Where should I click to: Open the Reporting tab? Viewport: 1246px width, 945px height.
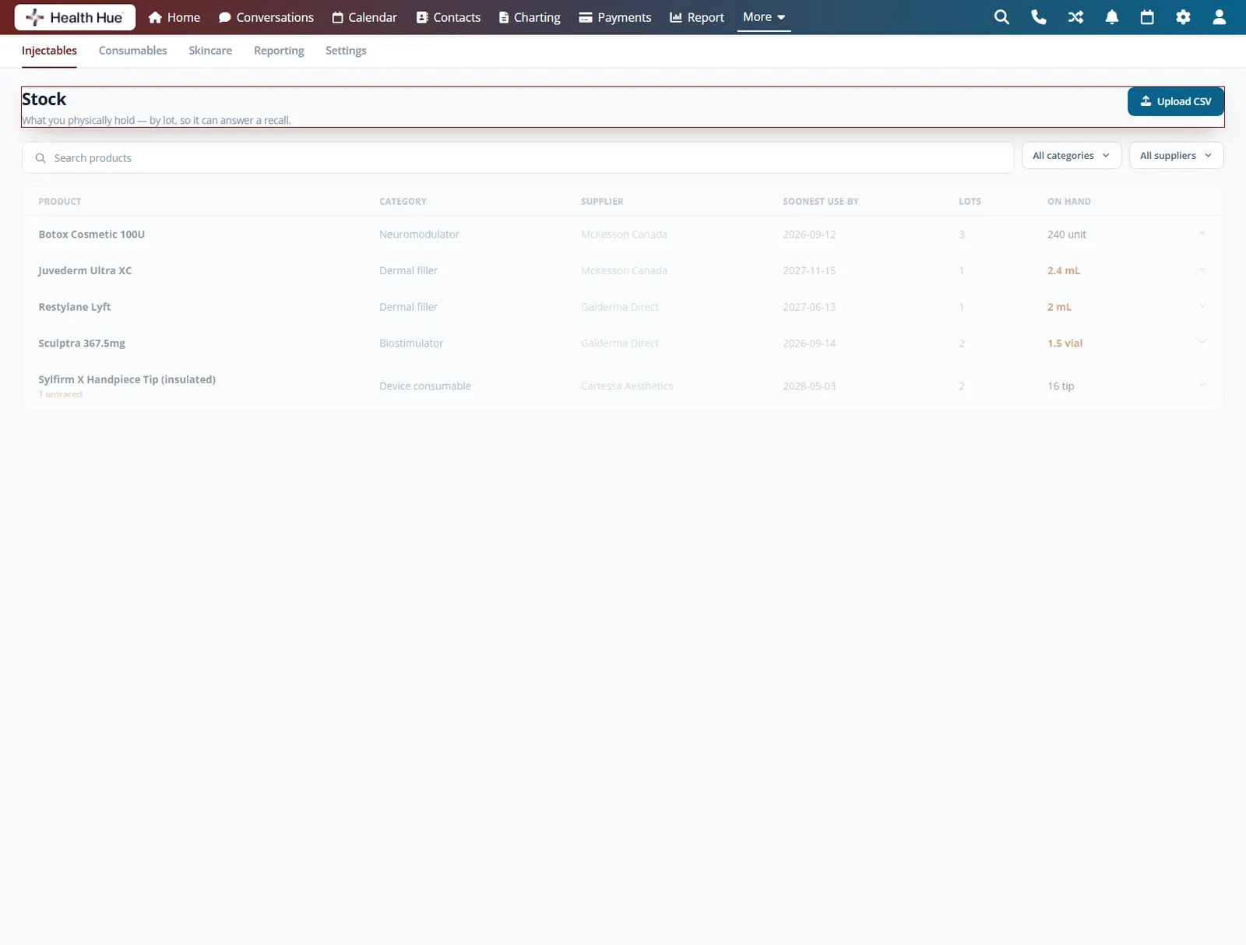click(x=279, y=51)
